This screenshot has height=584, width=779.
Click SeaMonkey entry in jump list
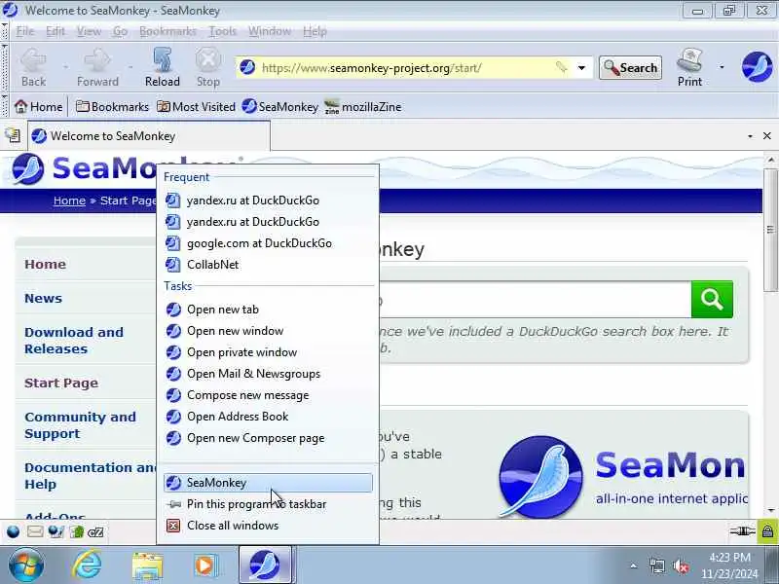[269, 482]
